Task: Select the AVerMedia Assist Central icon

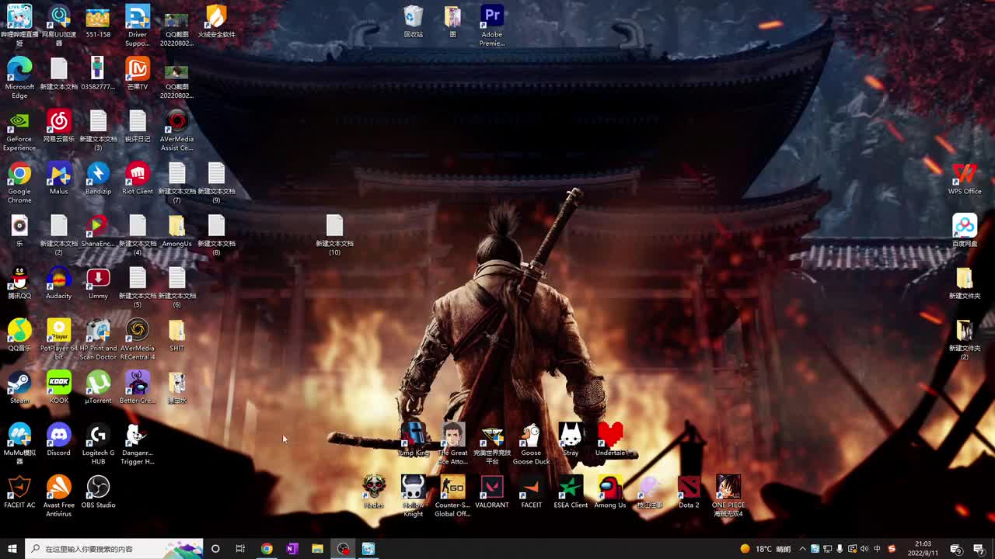Action: [176, 130]
